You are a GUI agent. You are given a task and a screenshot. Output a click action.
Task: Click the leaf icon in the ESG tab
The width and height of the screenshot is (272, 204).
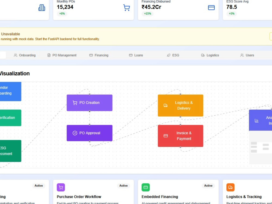pyautogui.click(x=168, y=55)
